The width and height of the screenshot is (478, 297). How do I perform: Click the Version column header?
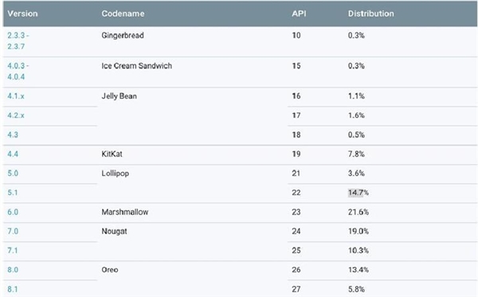click(22, 14)
